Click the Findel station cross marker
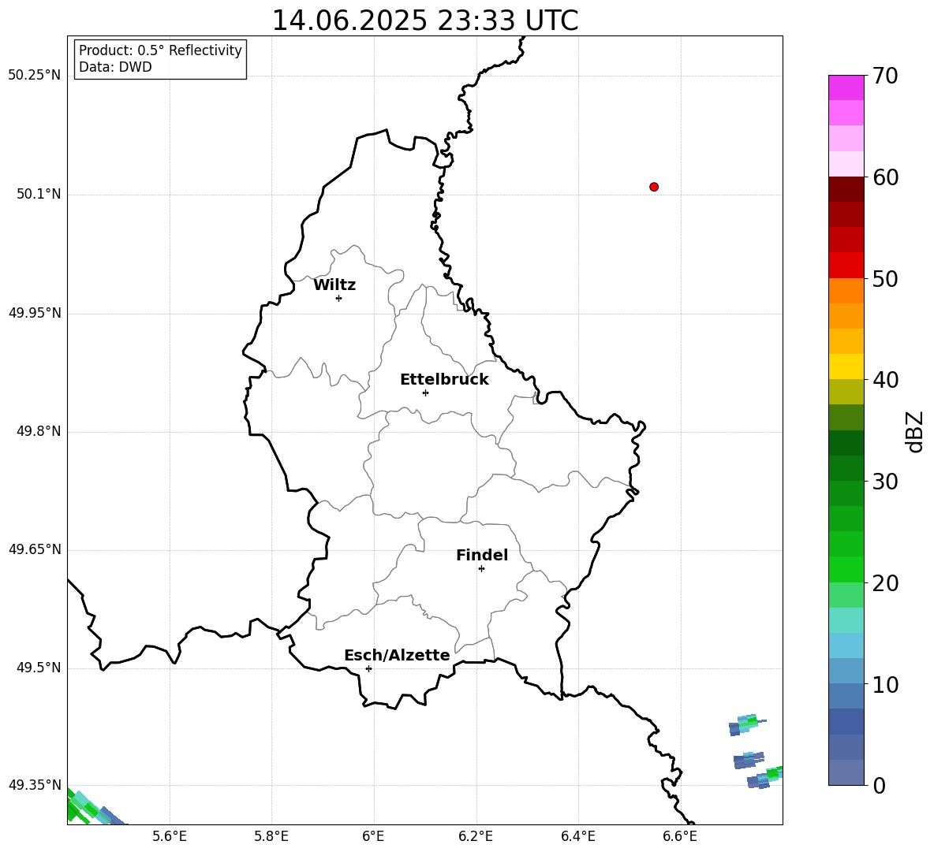This screenshot has width=934, height=852. click(481, 569)
